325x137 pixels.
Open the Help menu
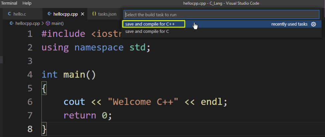[x=27, y=3]
